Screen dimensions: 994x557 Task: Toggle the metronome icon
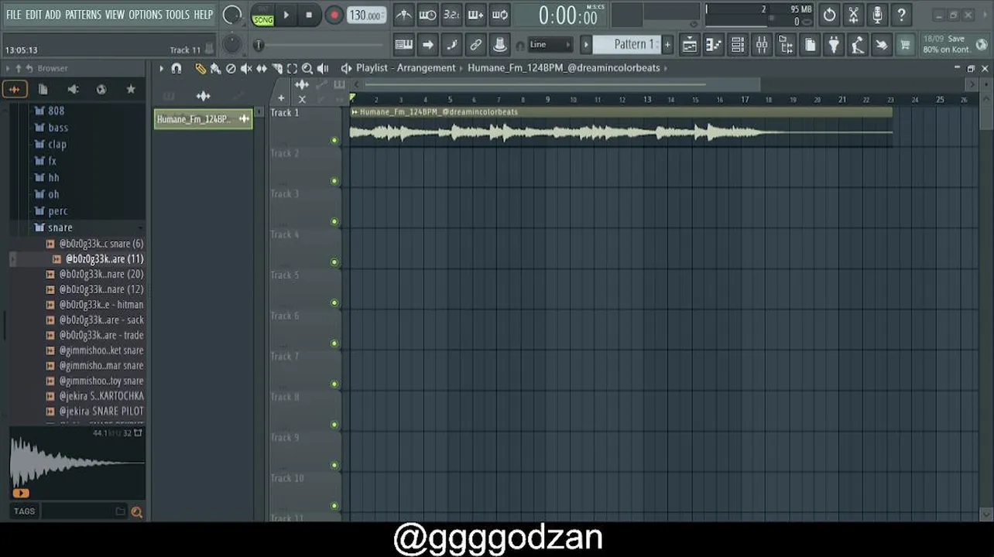click(x=403, y=15)
